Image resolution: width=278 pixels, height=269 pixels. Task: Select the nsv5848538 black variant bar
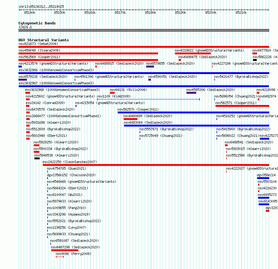37,158
